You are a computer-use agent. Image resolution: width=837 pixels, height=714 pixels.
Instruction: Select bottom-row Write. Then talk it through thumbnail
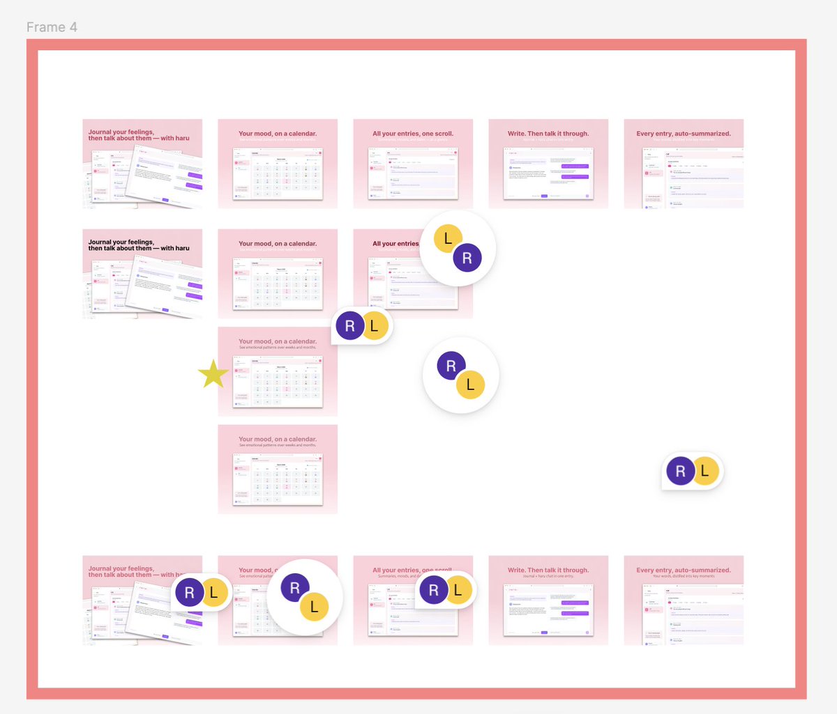point(548,600)
